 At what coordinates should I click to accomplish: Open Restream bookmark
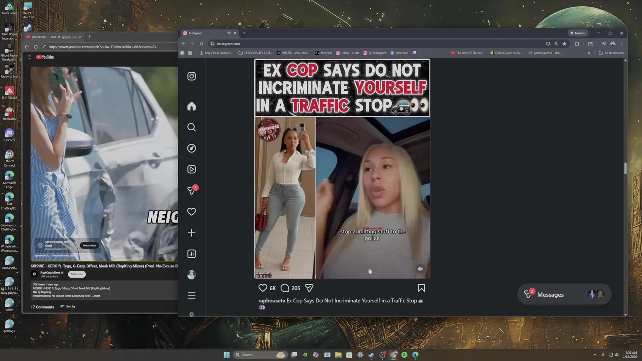pos(399,53)
